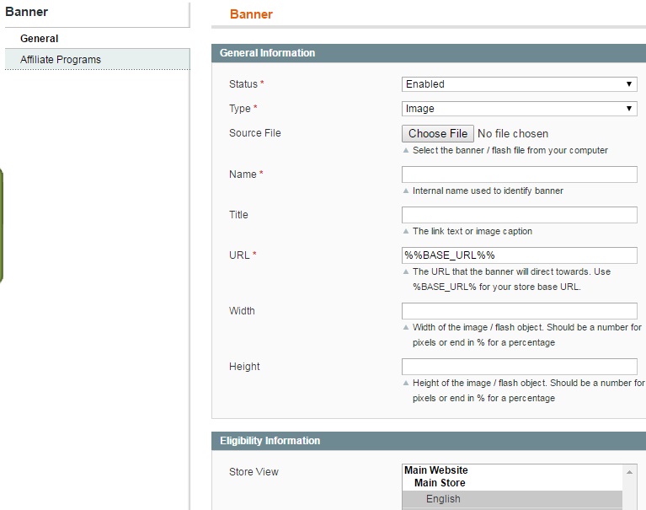The image size is (646, 510).
Task: Click the URL field containing %%BASE_URL%%
Action: pyautogui.click(x=519, y=255)
